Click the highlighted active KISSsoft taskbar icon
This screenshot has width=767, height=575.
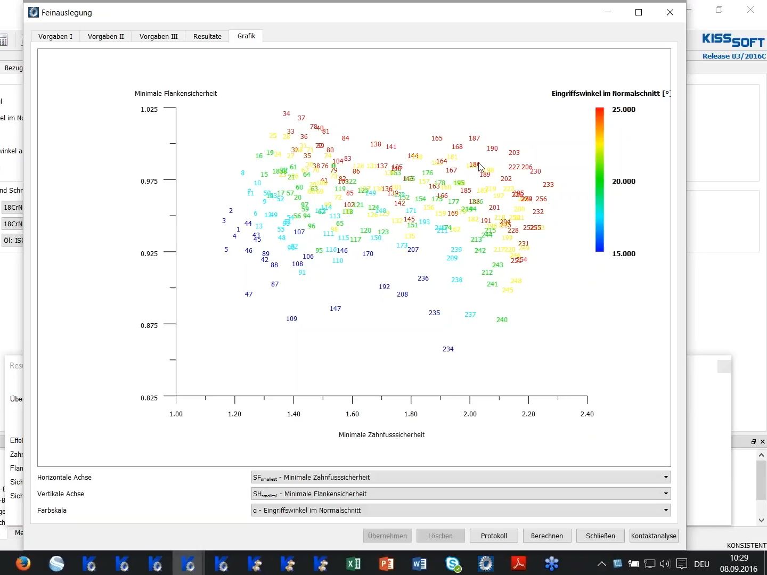tap(189, 563)
